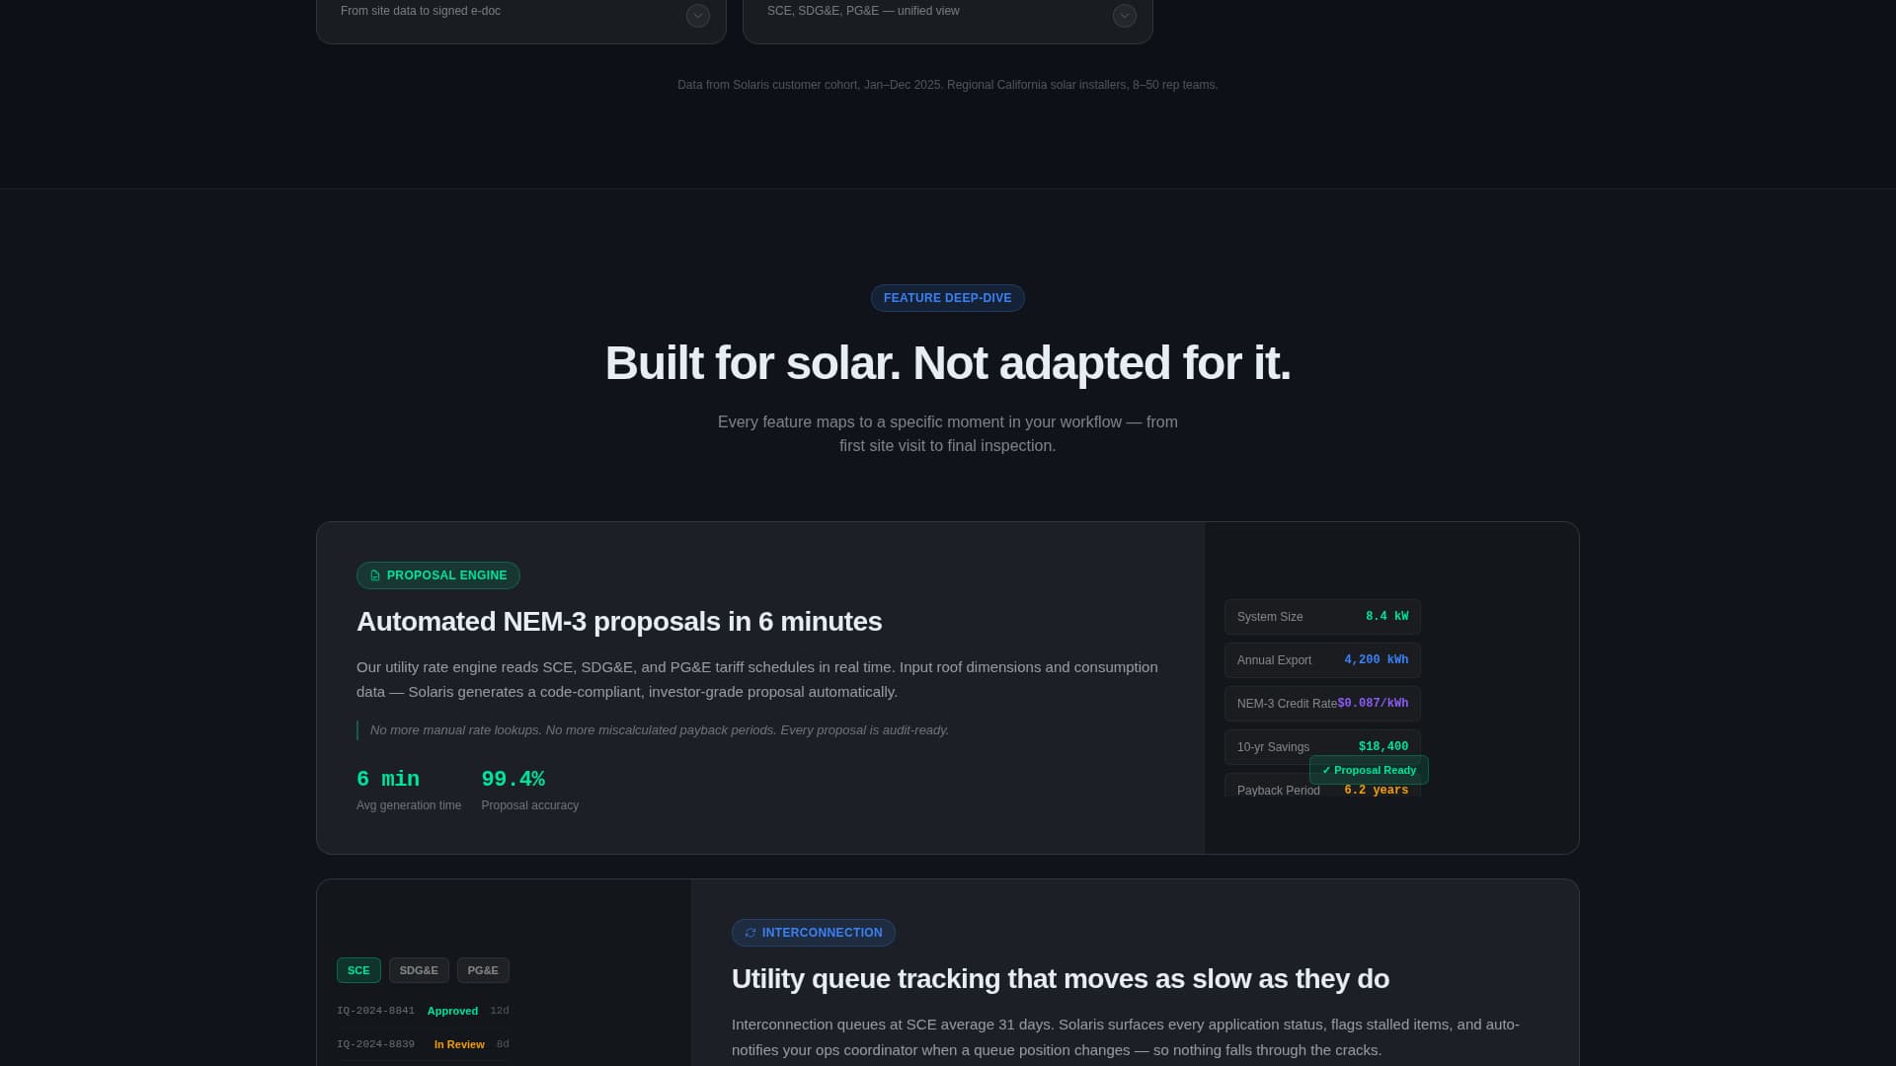Screen dimensions: 1896x1066
Task: Select the SCE utility filter
Action: tap(357, 970)
